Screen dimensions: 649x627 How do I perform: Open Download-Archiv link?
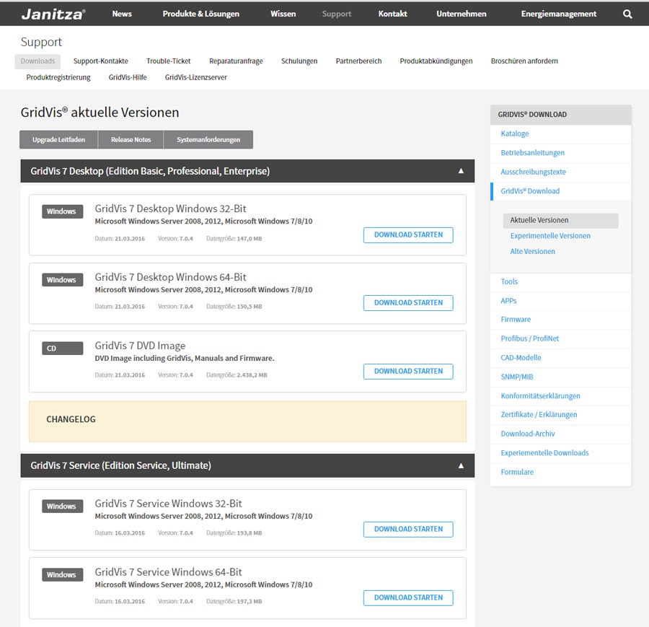tap(527, 434)
